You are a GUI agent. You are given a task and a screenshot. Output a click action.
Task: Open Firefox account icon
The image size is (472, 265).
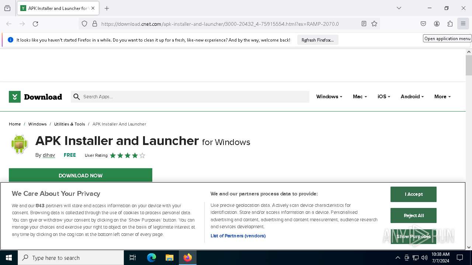[437, 24]
